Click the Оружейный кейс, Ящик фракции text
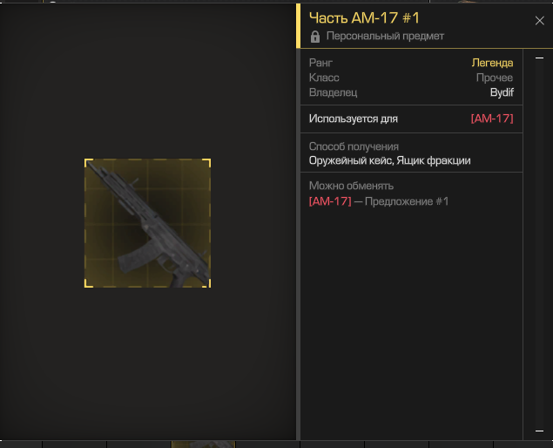This screenshot has height=448, width=553. (x=389, y=160)
